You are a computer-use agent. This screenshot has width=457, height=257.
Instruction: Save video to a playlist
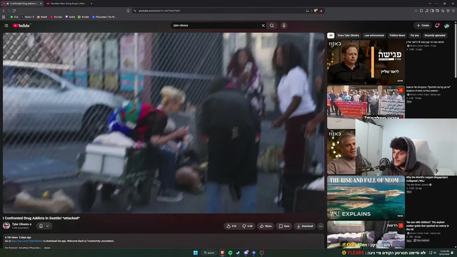point(284,226)
